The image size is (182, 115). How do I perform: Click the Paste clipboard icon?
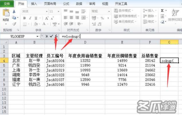pyautogui.click(x=6, y=13)
